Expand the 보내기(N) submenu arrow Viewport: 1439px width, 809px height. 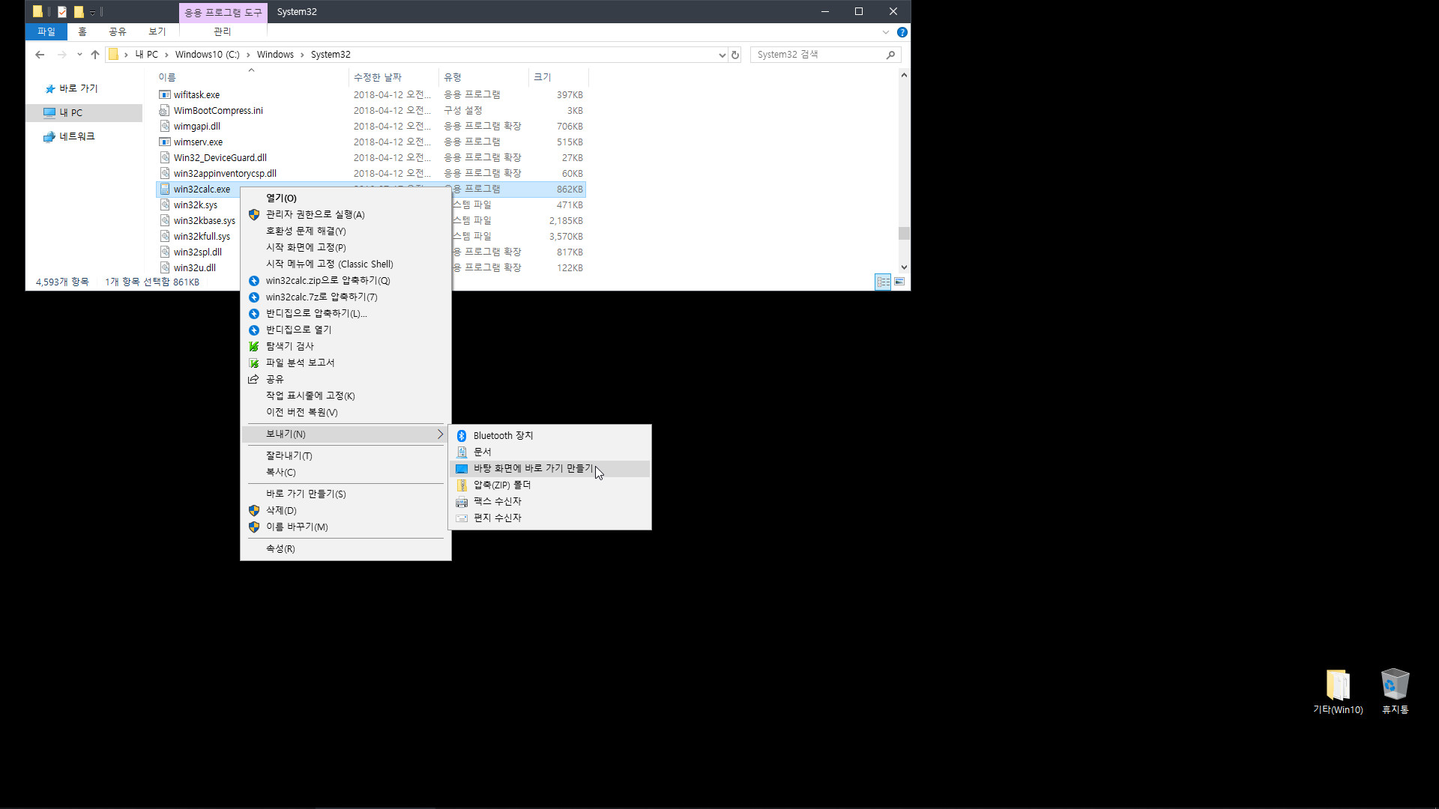click(440, 434)
